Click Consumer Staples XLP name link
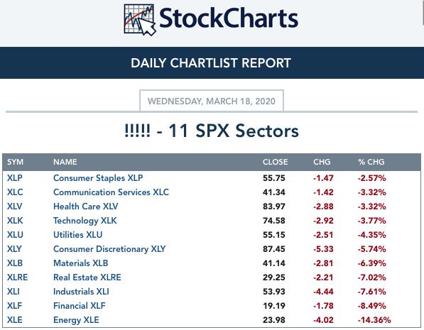 98,178
